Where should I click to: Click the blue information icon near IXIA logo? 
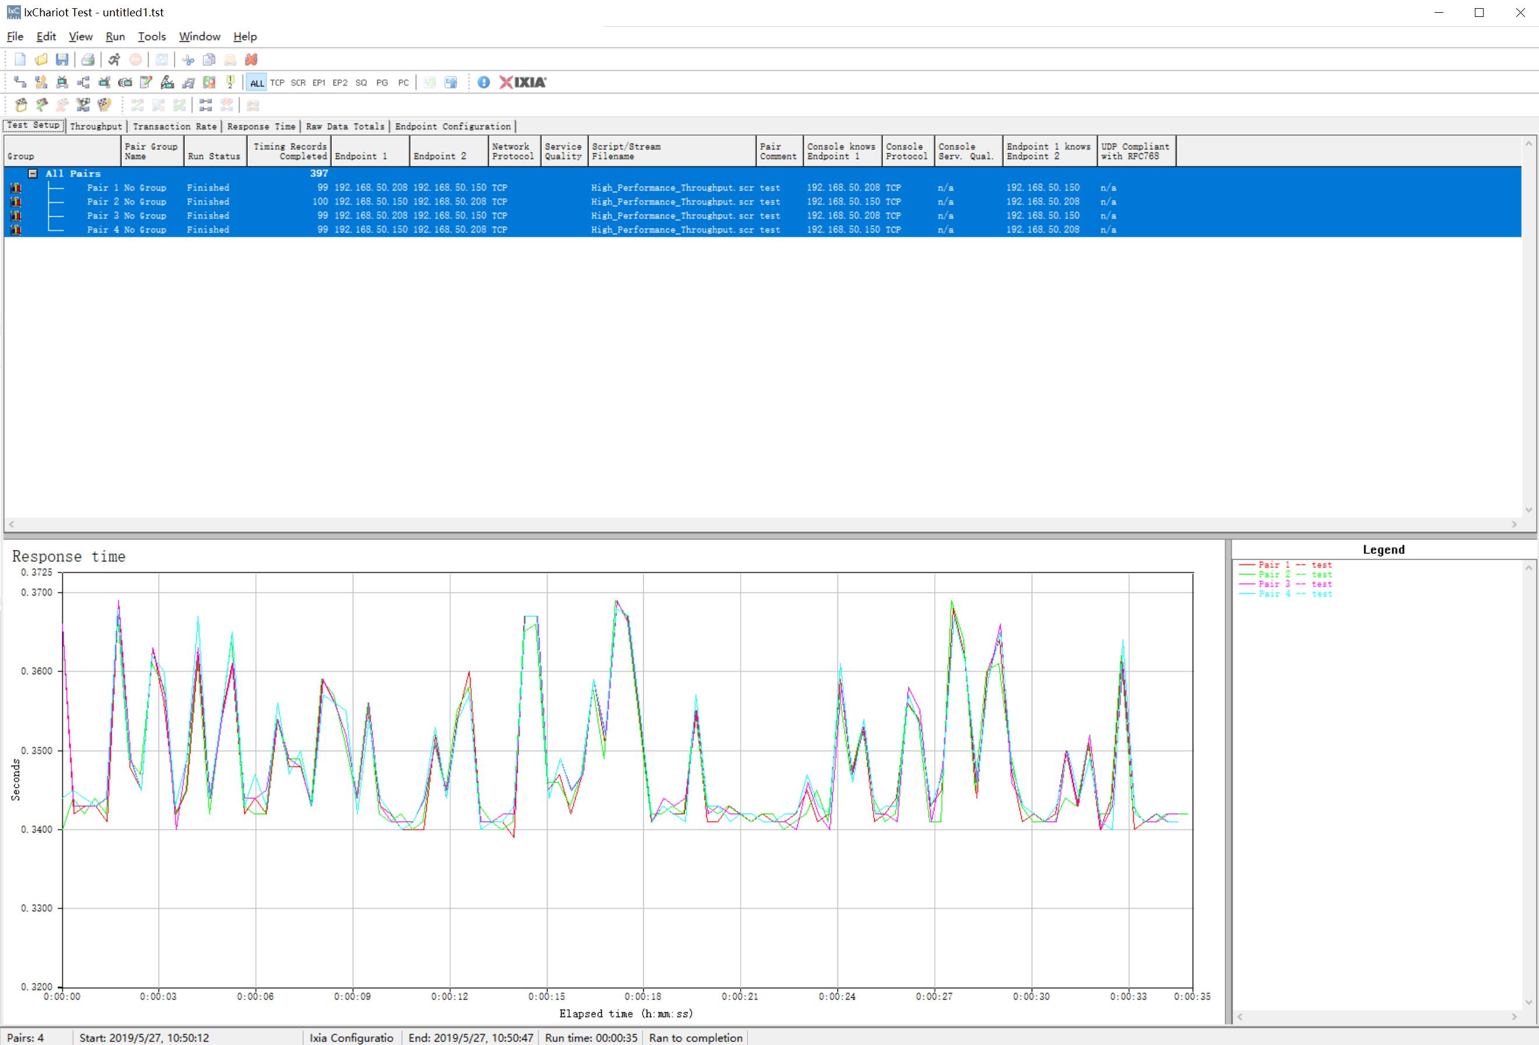click(x=483, y=82)
